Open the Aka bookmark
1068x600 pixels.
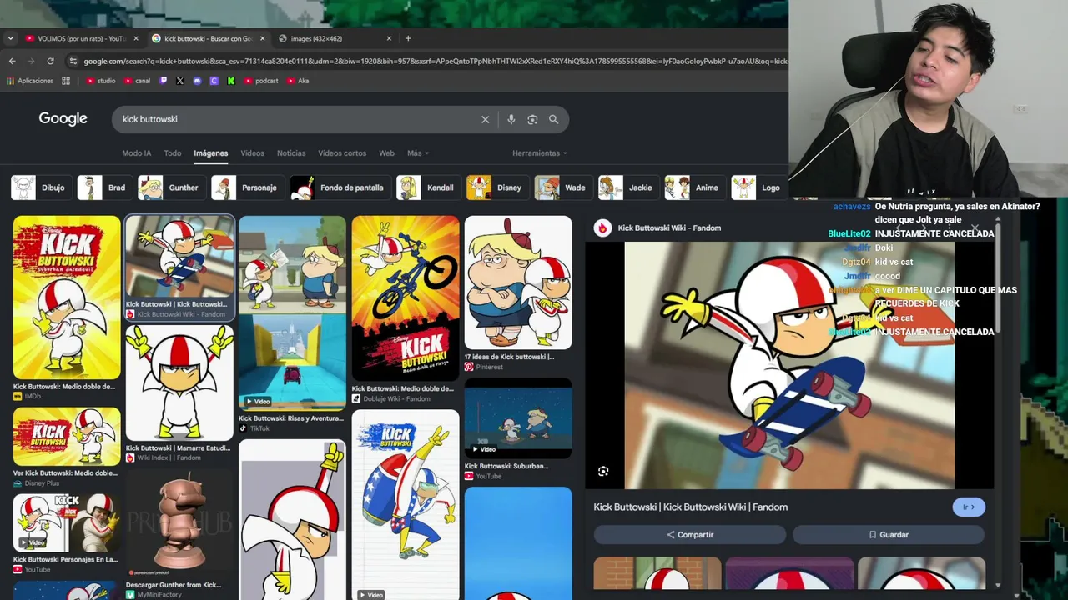tap(298, 81)
